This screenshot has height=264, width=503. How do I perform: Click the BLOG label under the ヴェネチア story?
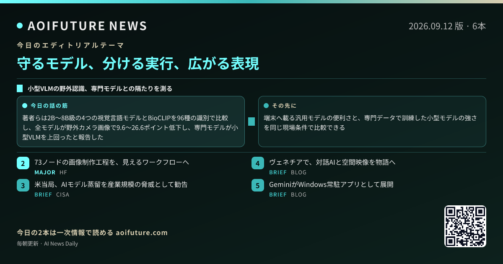299,172
